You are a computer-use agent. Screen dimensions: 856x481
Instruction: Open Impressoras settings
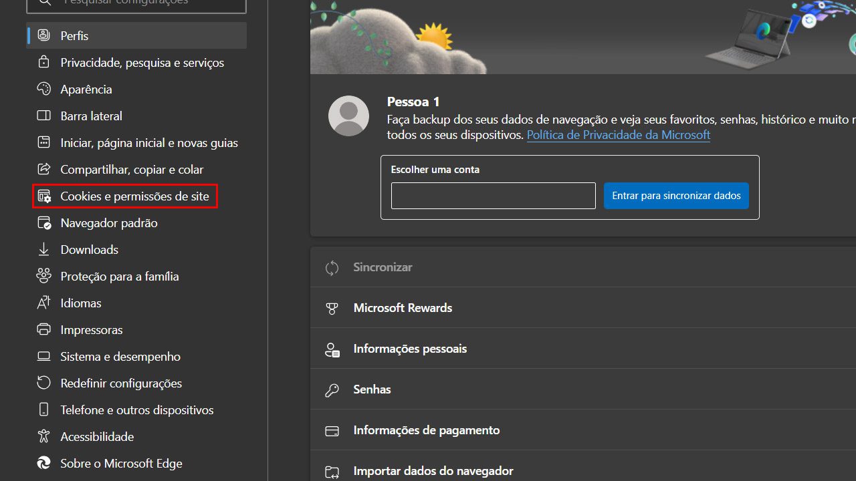tap(136, 329)
